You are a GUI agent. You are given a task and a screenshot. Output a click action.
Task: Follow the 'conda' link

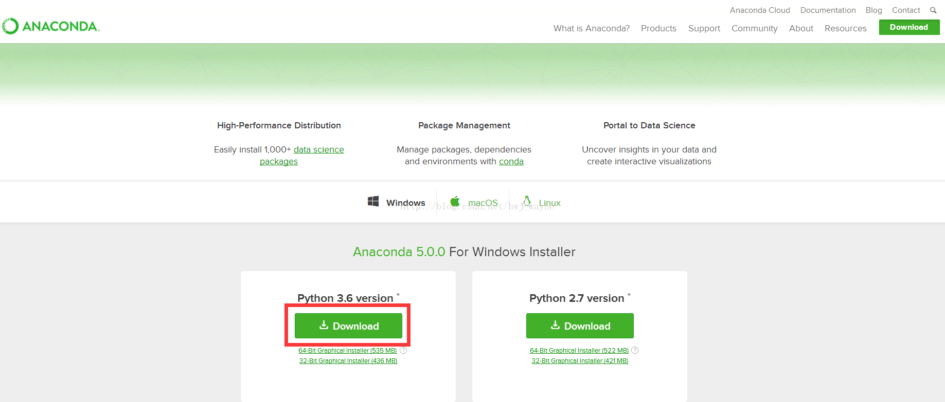click(511, 162)
